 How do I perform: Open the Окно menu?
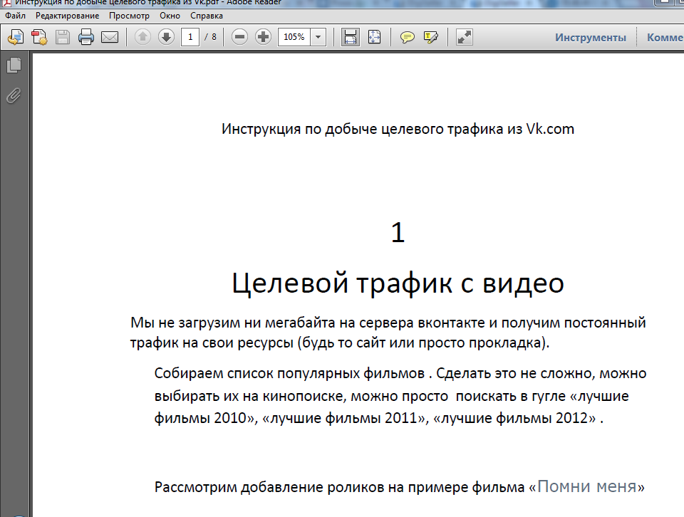pos(170,16)
